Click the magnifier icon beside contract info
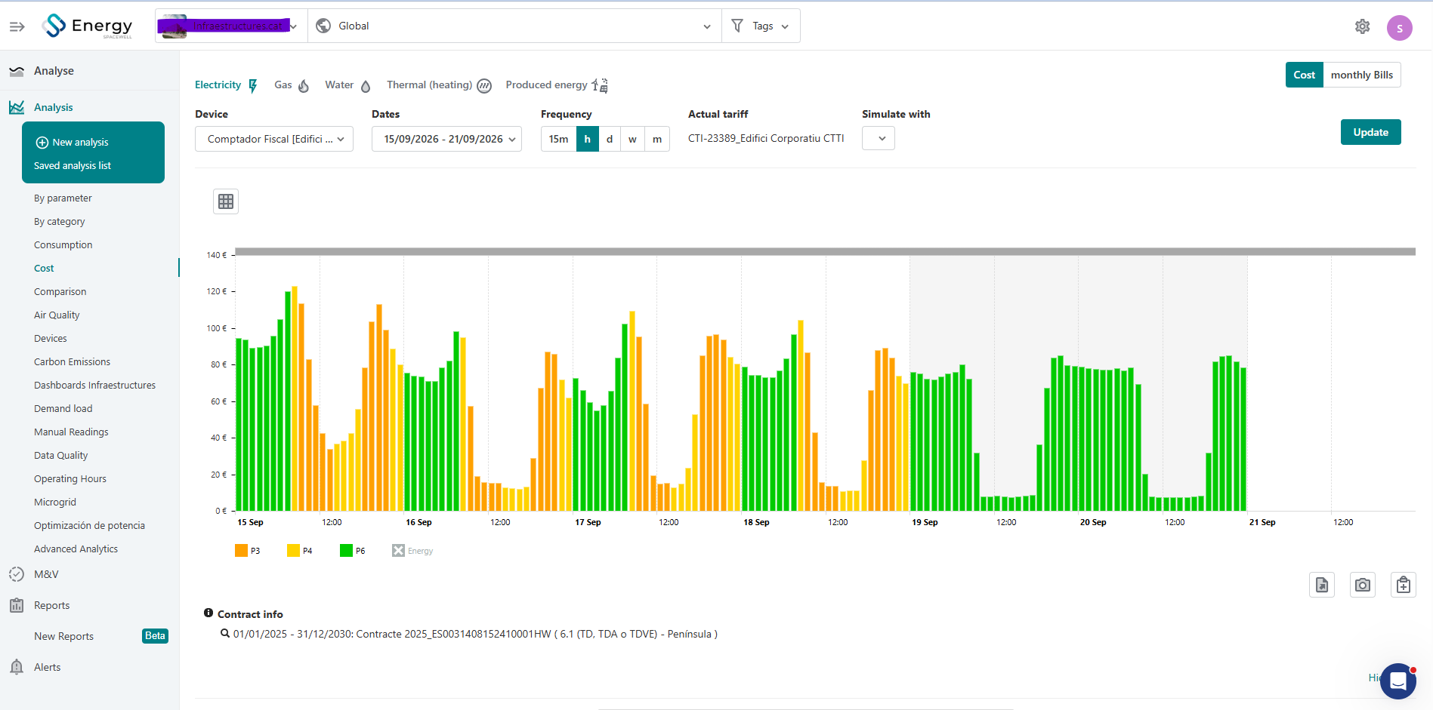This screenshot has height=710, width=1433. [225, 634]
